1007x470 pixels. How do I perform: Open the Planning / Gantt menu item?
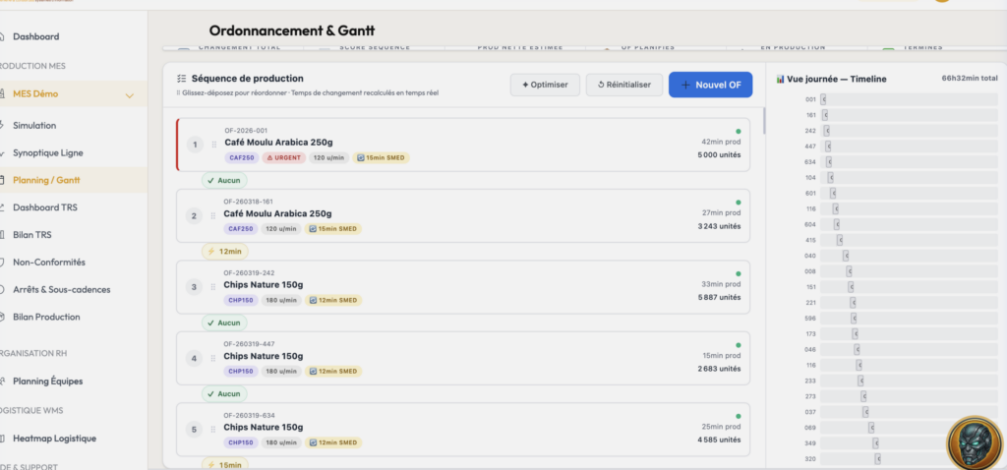click(46, 180)
